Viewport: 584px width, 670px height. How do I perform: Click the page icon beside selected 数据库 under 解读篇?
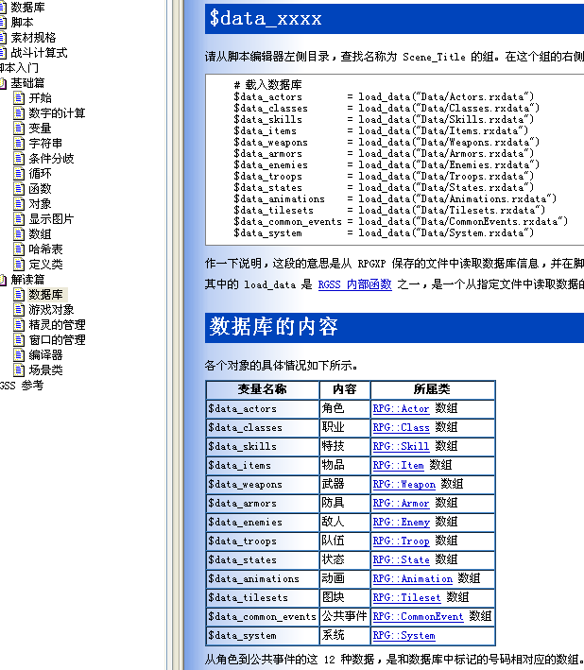point(19,295)
